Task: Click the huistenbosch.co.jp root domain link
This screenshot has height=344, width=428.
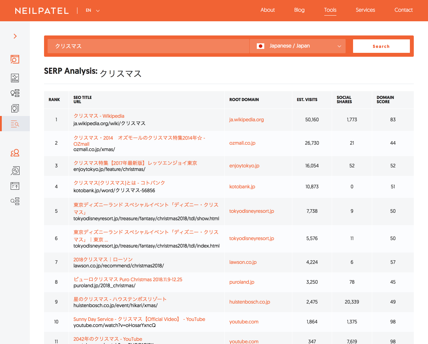Action: 250,302
